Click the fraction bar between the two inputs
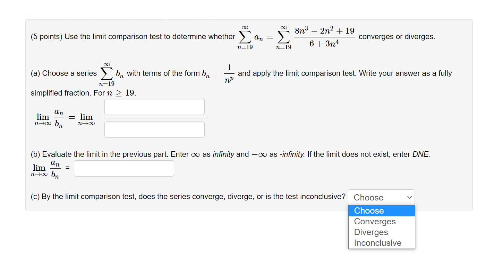The width and height of the screenshot is (503, 260). coord(154,118)
